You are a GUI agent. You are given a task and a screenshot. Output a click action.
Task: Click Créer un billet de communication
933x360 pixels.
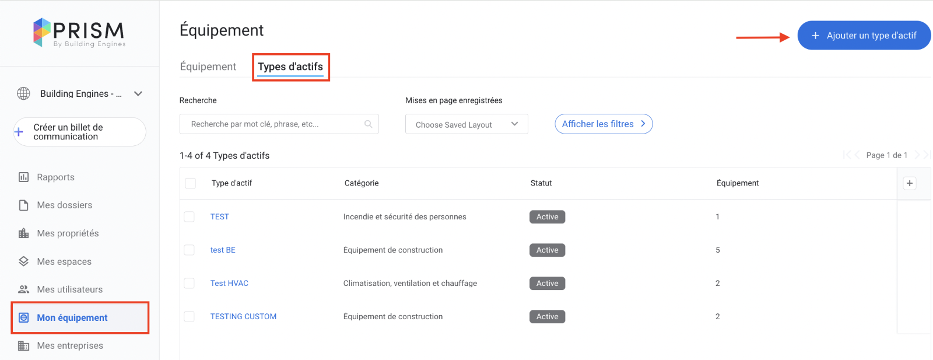[x=80, y=132]
